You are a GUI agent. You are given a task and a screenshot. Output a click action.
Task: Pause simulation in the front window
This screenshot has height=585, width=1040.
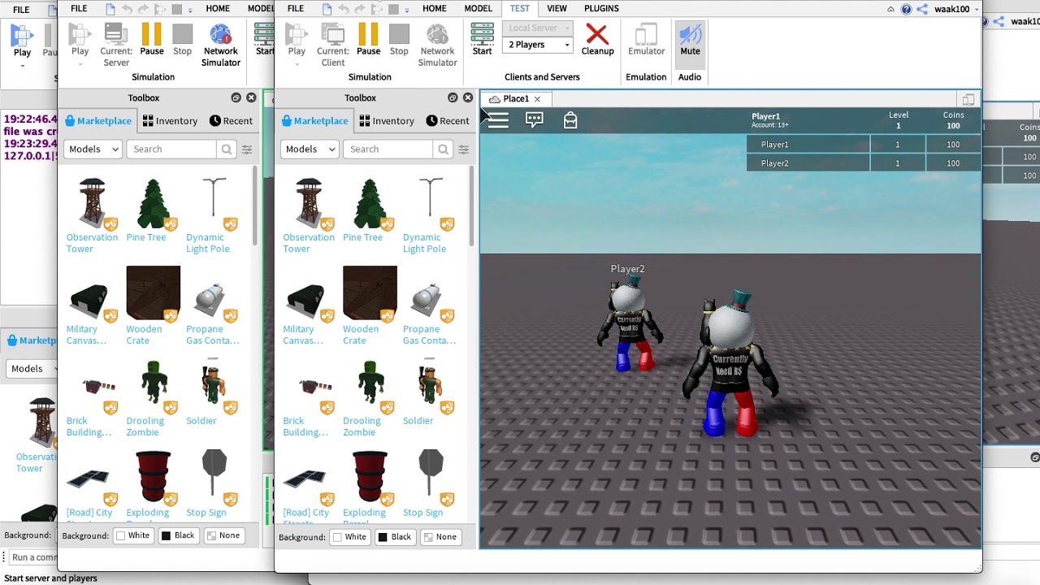coord(368,40)
